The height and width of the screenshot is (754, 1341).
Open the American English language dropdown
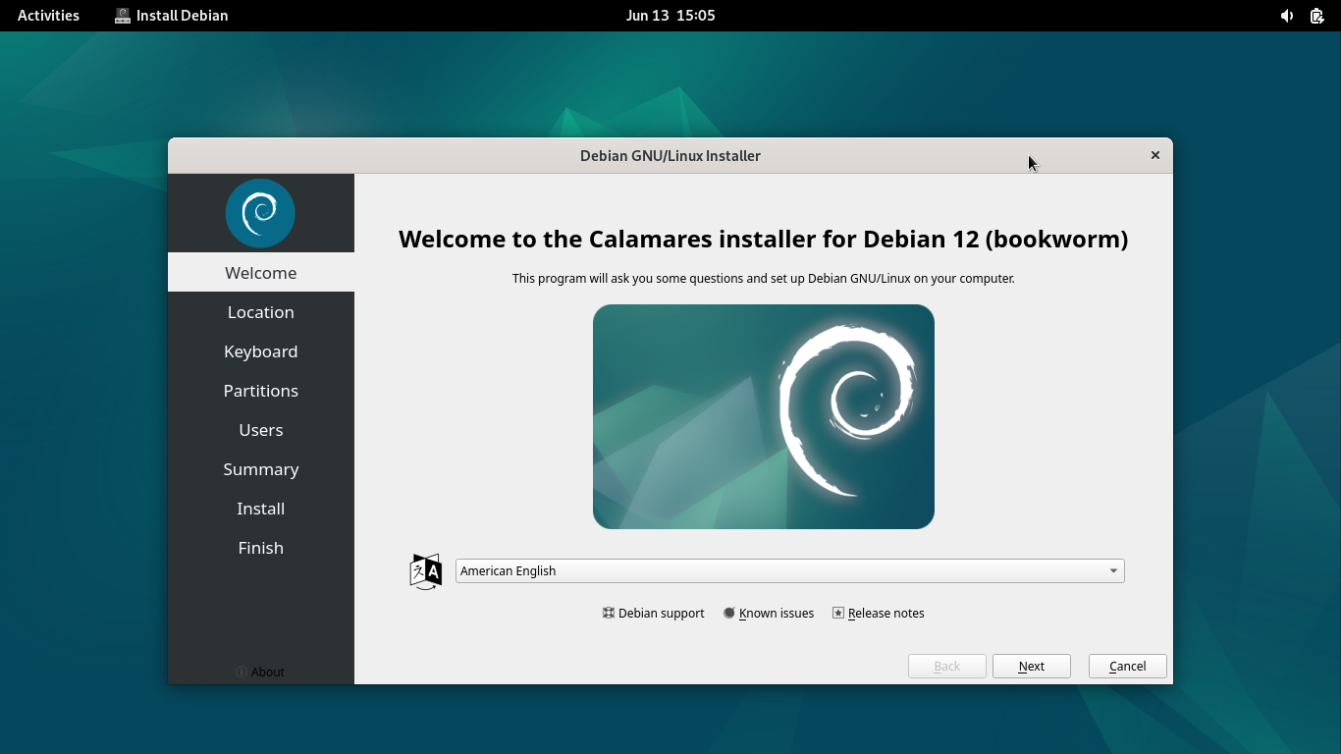coord(789,570)
